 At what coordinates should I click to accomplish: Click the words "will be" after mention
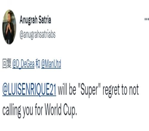[x=67, y=89]
